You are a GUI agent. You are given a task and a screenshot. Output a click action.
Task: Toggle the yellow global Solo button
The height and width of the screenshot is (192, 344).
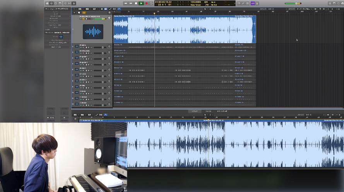[x=84, y=12]
